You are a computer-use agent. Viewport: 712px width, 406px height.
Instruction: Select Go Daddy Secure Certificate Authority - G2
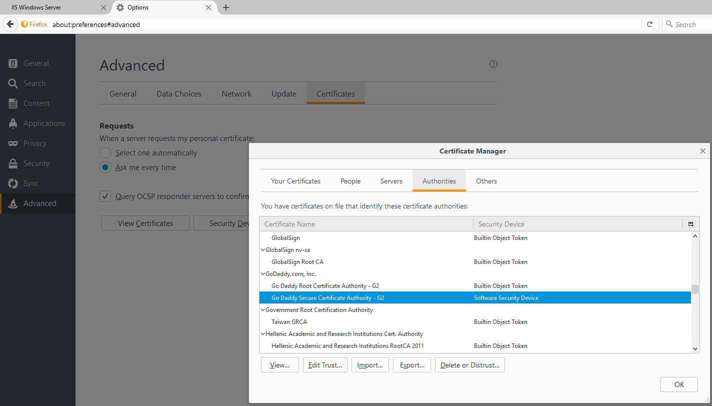tap(475, 298)
